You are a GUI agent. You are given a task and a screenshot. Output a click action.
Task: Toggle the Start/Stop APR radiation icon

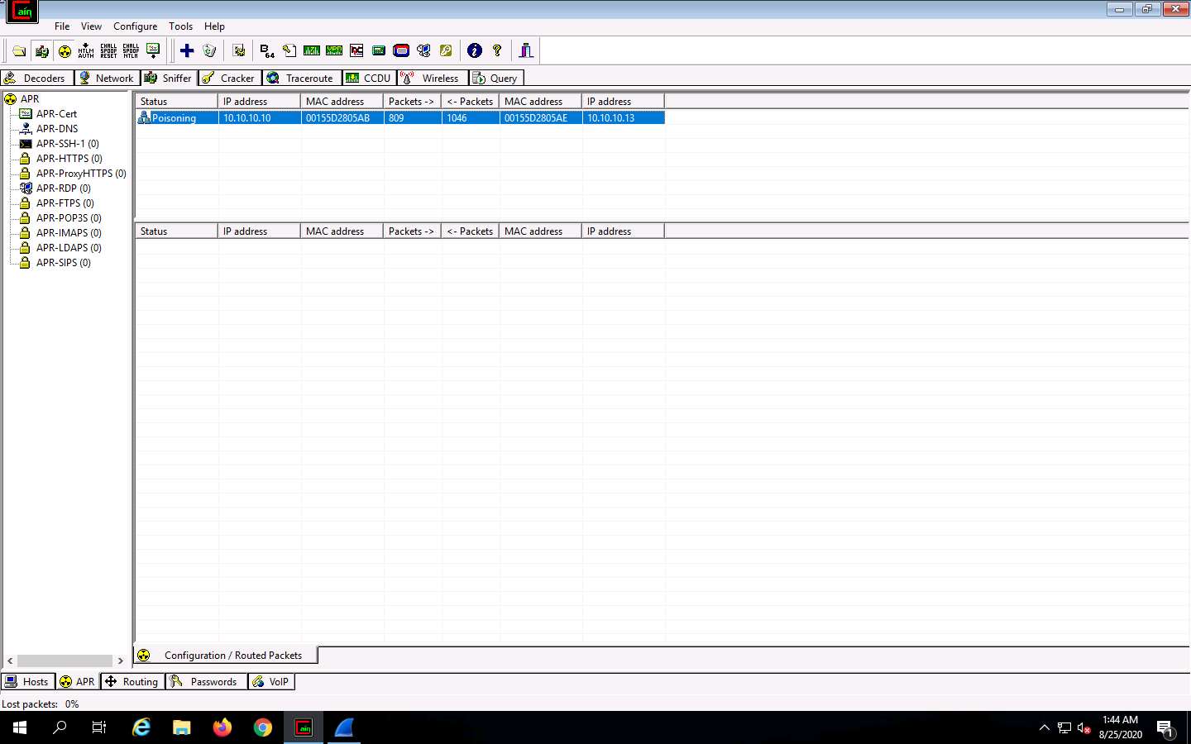pos(65,51)
